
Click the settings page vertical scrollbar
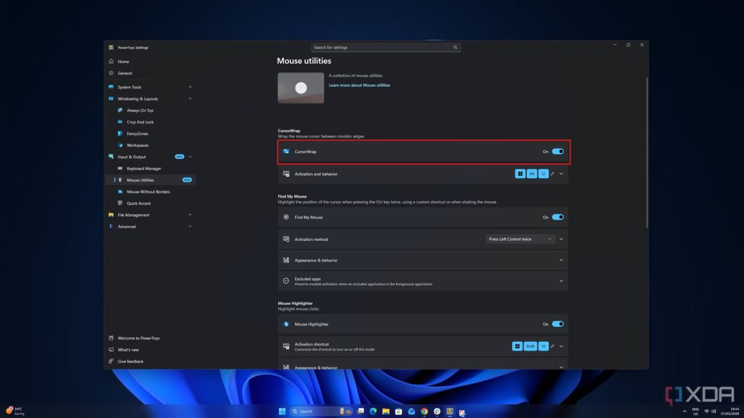tap(647, 155)
